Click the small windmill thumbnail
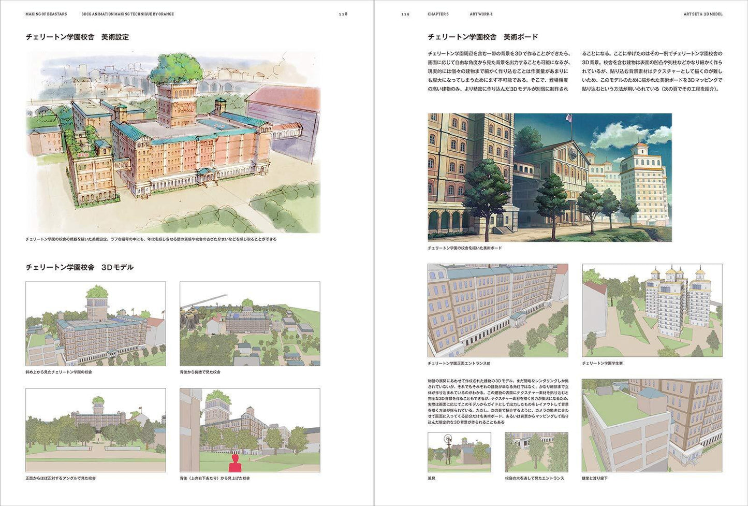748x506 pixels. [x=459, y=452]
